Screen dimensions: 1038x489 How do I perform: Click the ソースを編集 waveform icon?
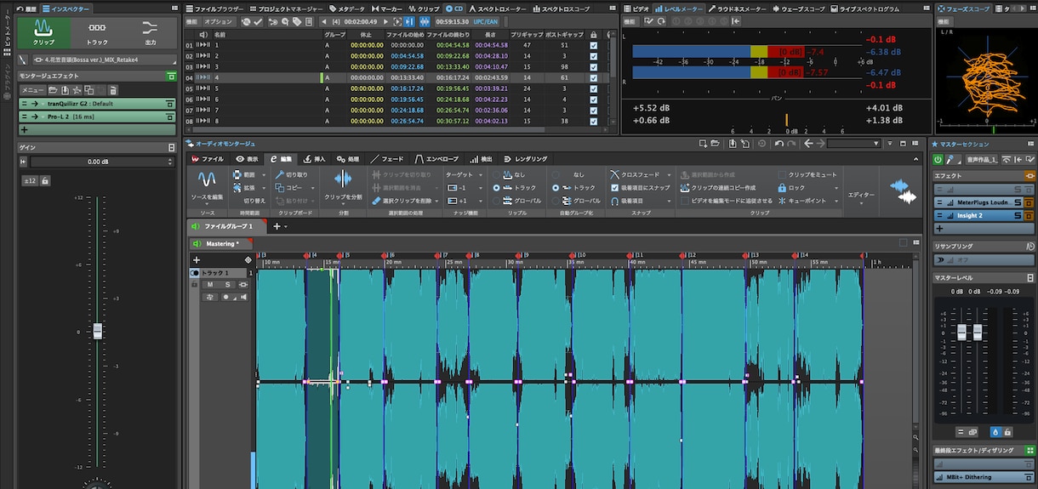coord(207,179)
